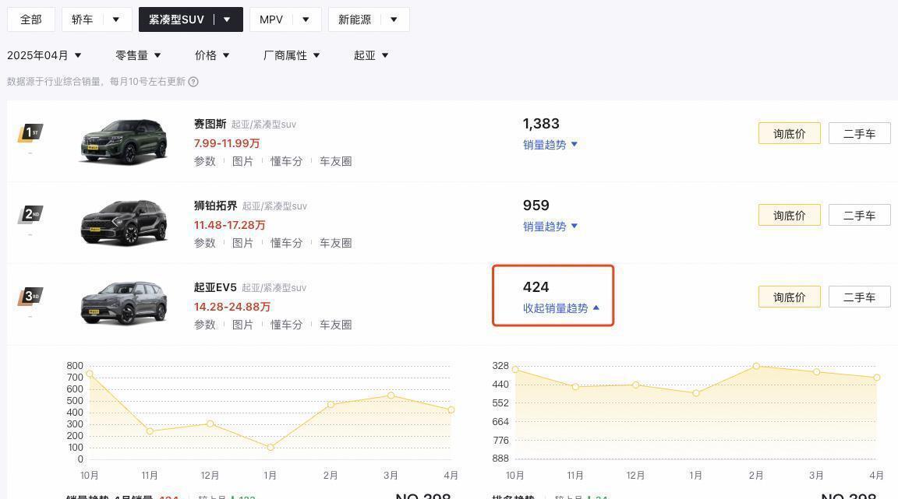Click the 起亚EV5 sales figure 424
This screenshot has height=499, width=898.
tap(536, 287)
